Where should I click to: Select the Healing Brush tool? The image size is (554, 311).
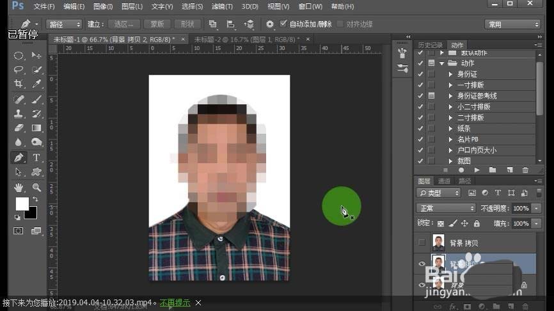tap(19, 99)
